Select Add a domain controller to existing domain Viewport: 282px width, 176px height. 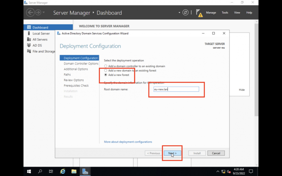[106, 66]
